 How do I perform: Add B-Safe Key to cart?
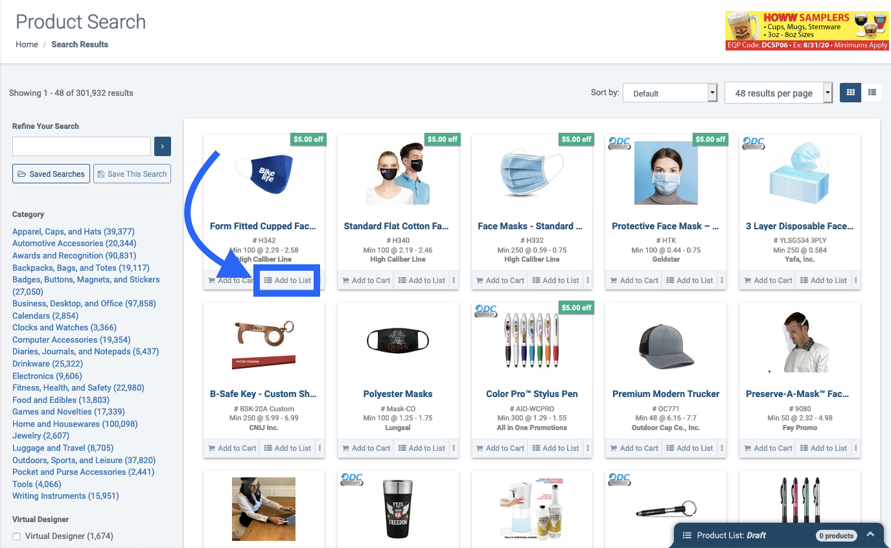[231, 448]
